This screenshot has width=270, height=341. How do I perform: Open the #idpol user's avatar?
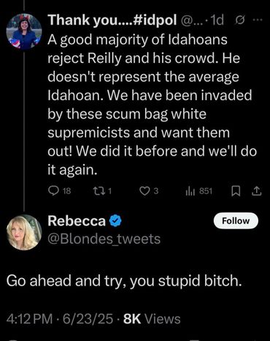tap(24, 31)
